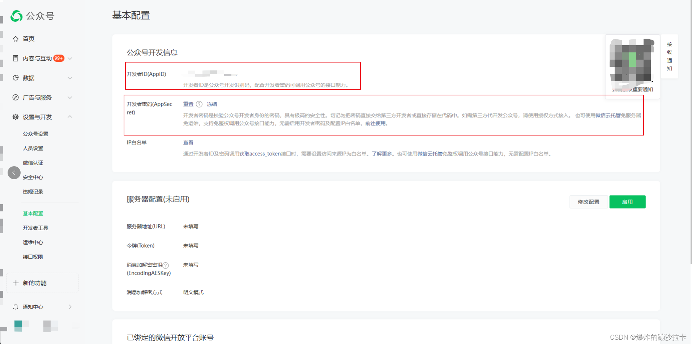
Task: Click the page vertical scrollbar
Action: coord(691,132)
